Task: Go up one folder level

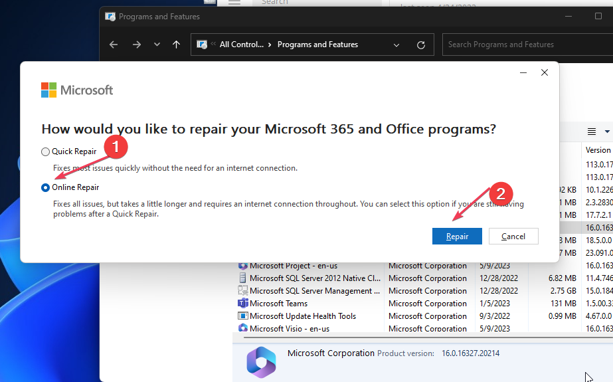Action: [x=176, y=45]
